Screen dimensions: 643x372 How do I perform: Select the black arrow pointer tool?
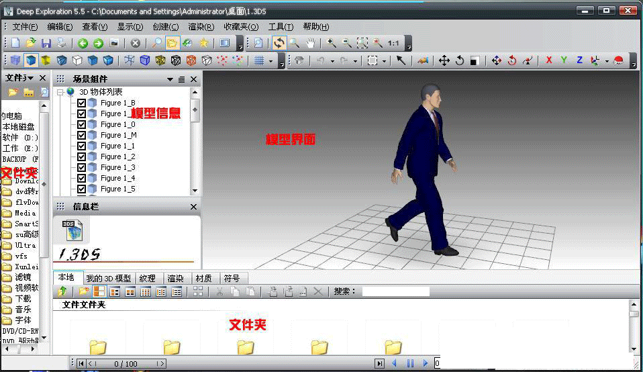(401, 60)
